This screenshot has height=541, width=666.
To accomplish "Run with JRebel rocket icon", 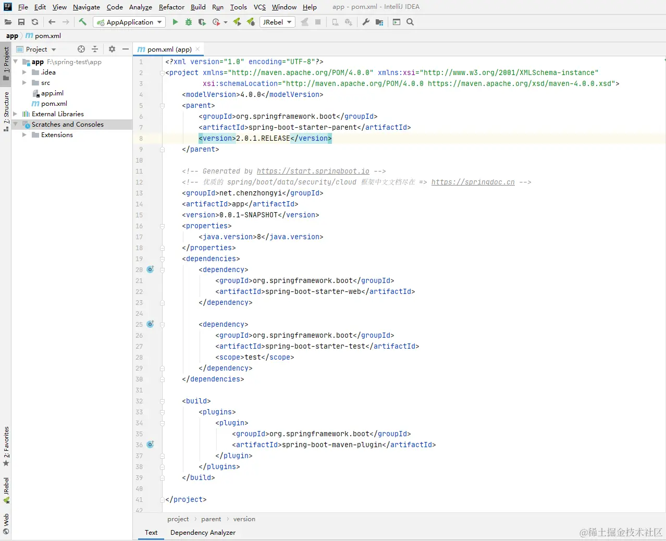I will [x=237, y=22].
